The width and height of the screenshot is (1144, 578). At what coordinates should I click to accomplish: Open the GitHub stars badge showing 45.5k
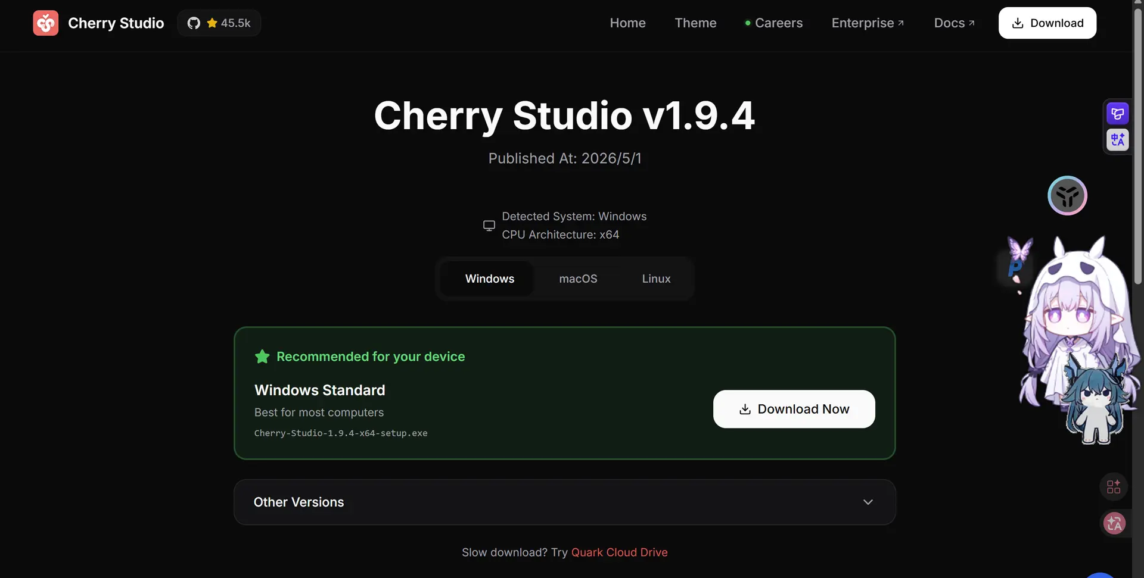click(219, 23)
